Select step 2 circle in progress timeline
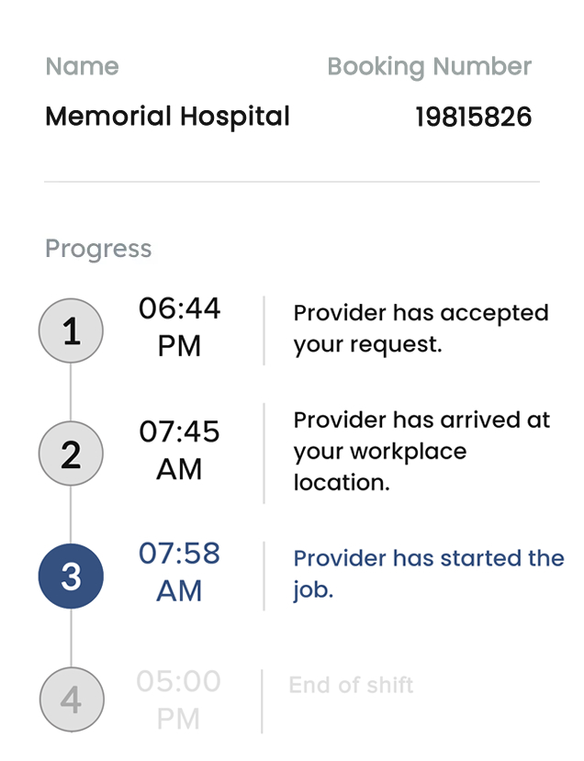Viewport: 584px width, 761px height. pyautogui.click(x=71, y=453)
